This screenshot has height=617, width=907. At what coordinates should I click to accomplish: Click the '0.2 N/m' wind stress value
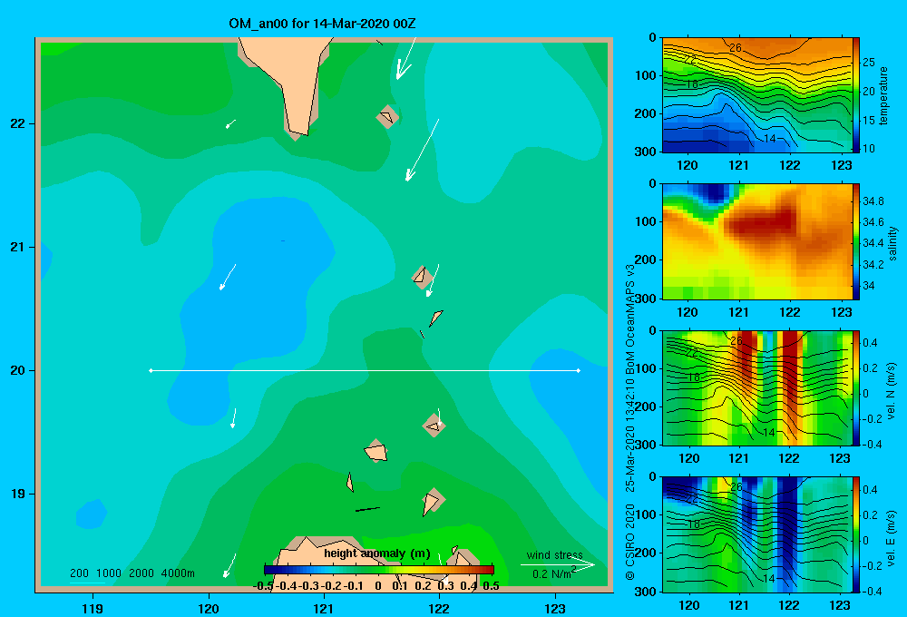553,573
